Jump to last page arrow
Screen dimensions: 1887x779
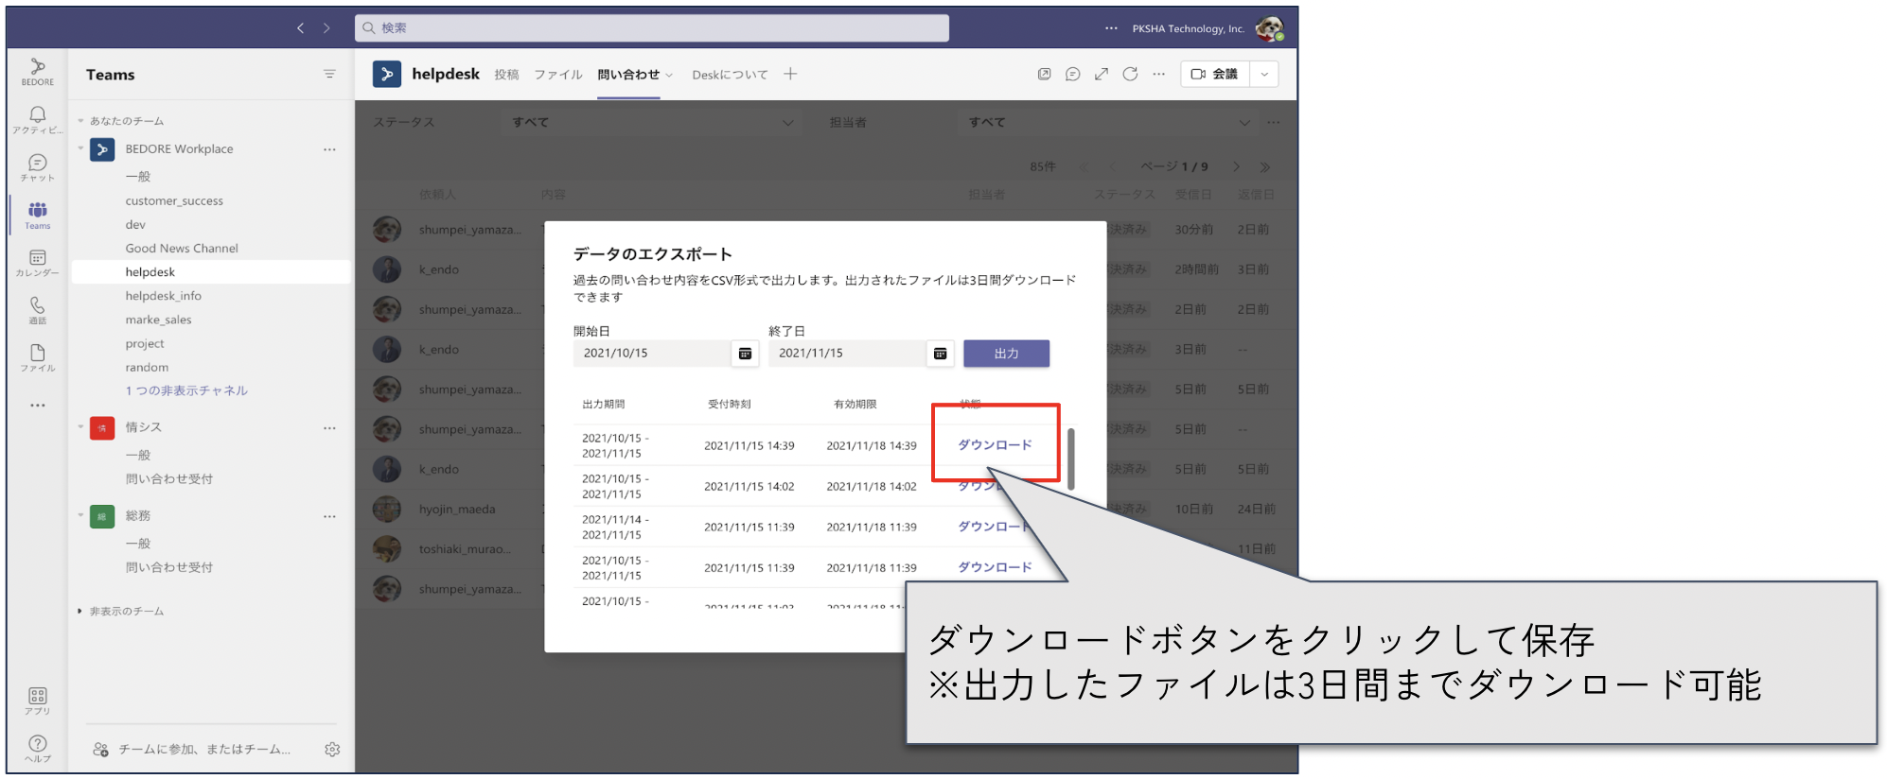tap(1265, 166)
